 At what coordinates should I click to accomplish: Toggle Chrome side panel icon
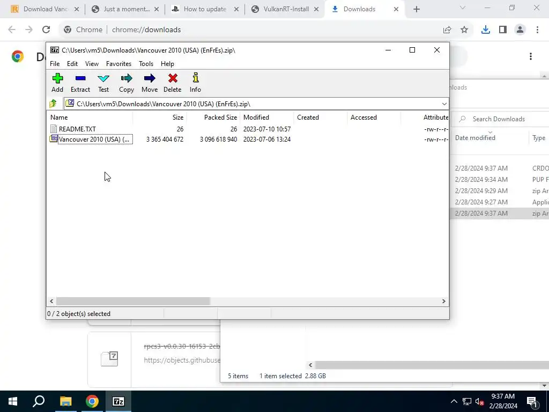point(503,30)
